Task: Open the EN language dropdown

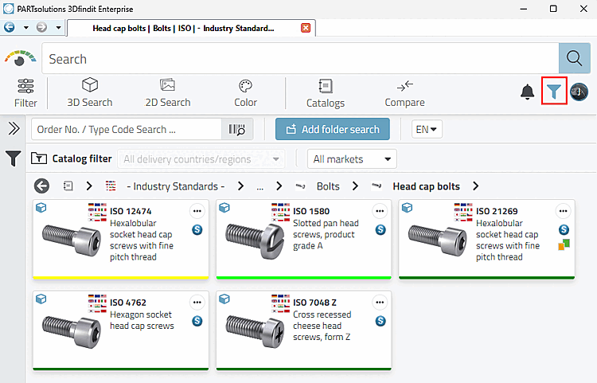Action: [x=427, y=129]
